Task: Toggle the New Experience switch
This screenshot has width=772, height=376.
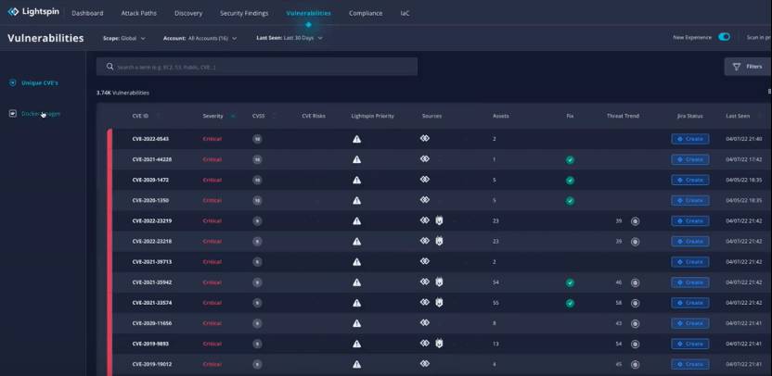Action: (724, 37)
